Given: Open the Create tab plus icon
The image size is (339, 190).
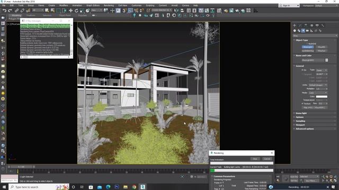Looking at the screenshot, I should [295, 25].
